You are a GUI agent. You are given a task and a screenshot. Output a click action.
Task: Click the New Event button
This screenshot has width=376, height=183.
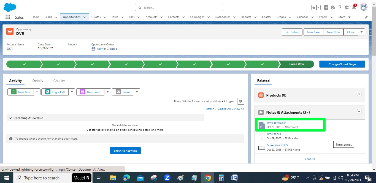pos(90,92)
